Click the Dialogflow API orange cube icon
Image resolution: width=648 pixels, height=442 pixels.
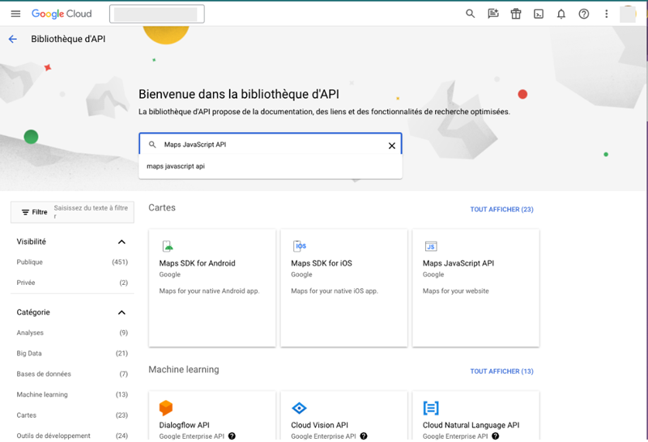166,408
